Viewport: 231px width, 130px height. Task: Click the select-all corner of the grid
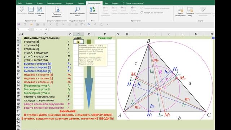(19, 34)
